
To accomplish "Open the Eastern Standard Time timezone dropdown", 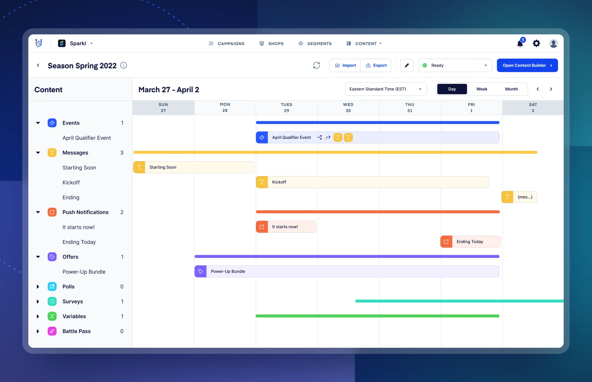I will [386, 89].
